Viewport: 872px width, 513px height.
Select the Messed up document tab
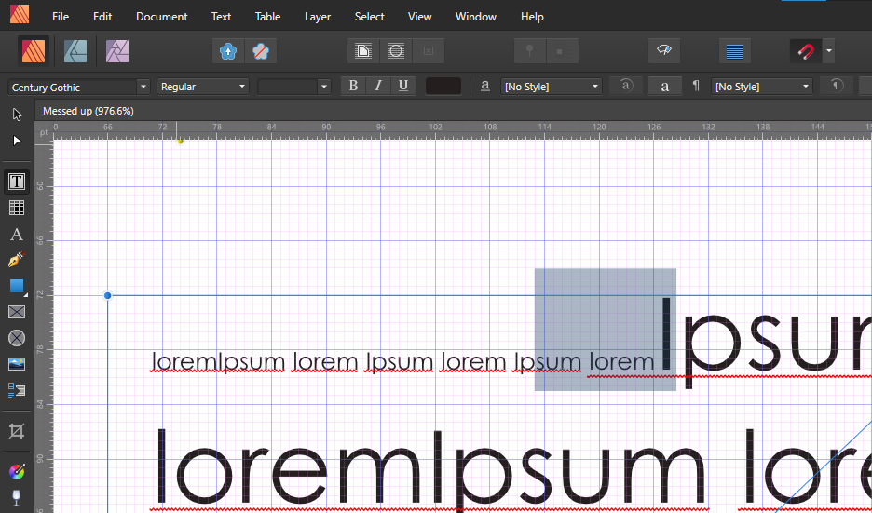click(x=88, y=111)
